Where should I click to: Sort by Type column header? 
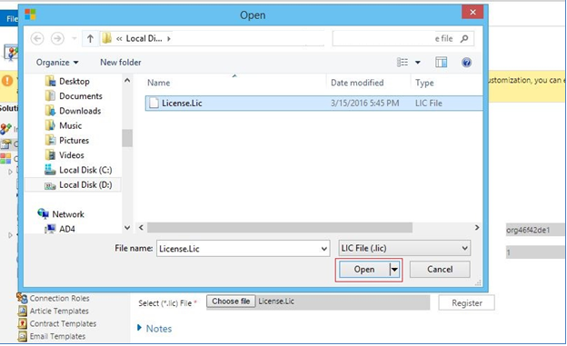coord(424,83)
